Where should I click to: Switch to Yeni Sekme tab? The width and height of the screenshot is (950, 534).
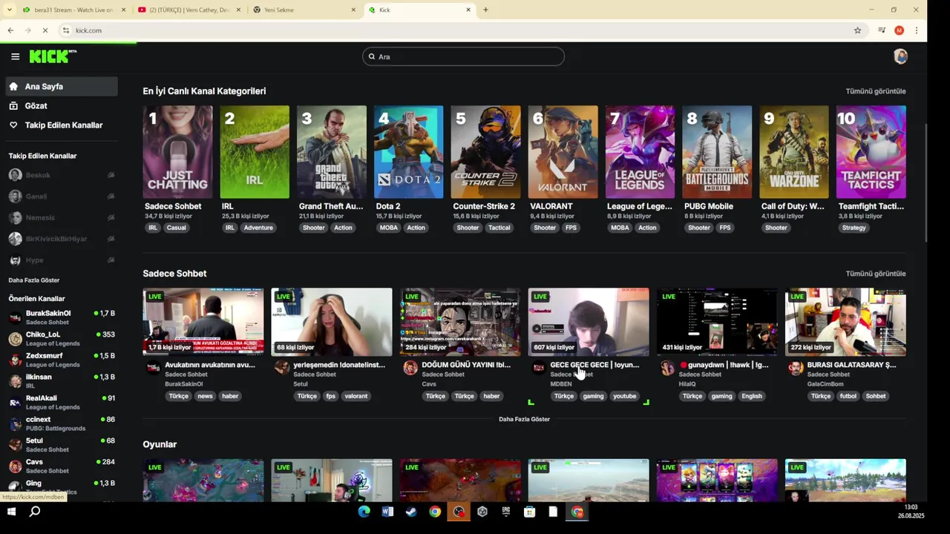pos(304,10)
